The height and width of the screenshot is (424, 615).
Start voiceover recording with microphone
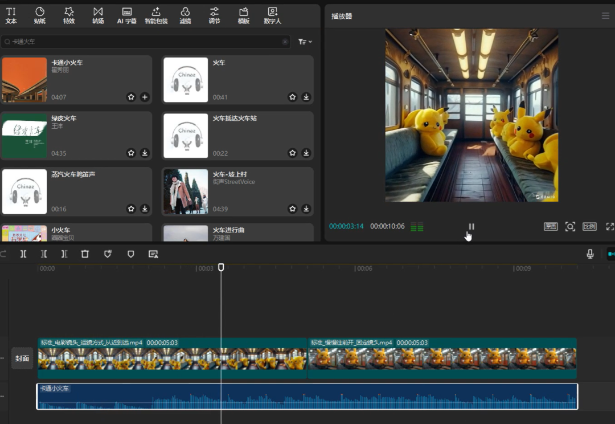tap(590, 254)
